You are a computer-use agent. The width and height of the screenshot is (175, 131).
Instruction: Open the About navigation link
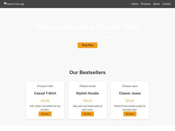[156, 4]
